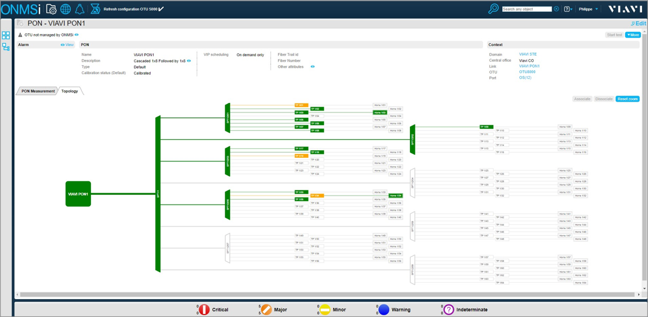Click the Dissociate button
This screenshot has height=317, width=648.
(604, 99)
